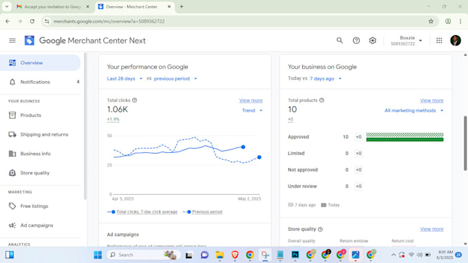Click the sidebar vertical scrollbar
The width and height of the screenshot is (468, 263).
85,126
